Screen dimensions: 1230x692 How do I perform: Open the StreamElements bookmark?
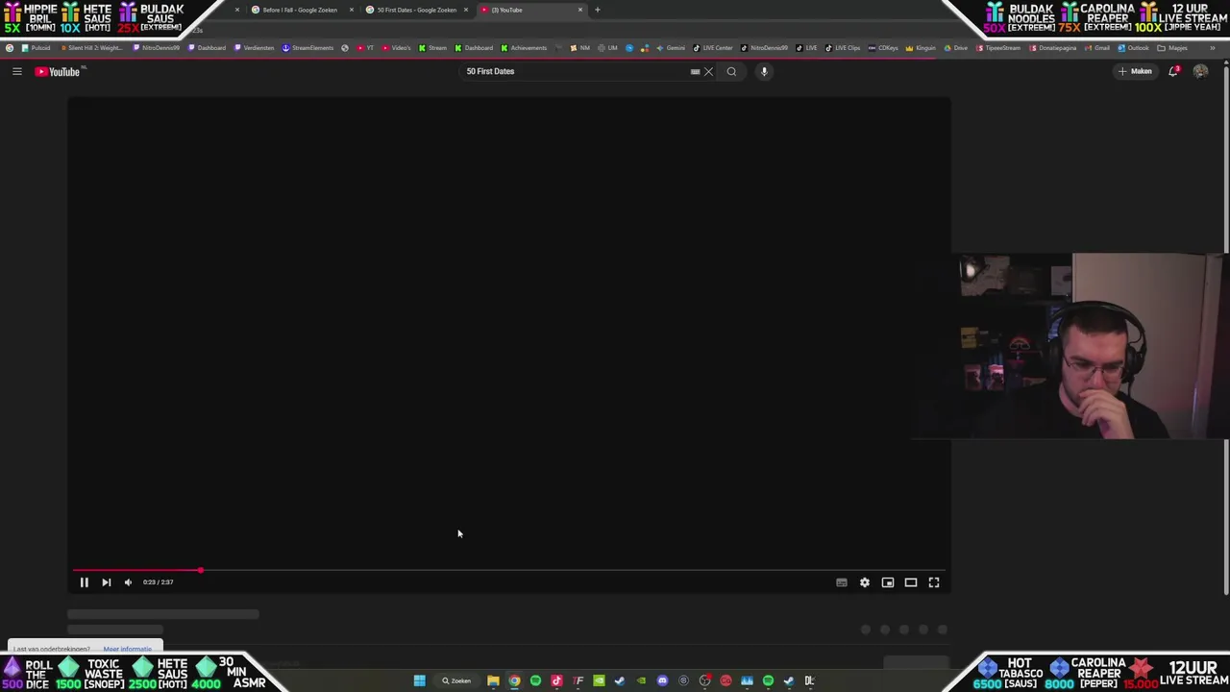click(x=307, y=47)
